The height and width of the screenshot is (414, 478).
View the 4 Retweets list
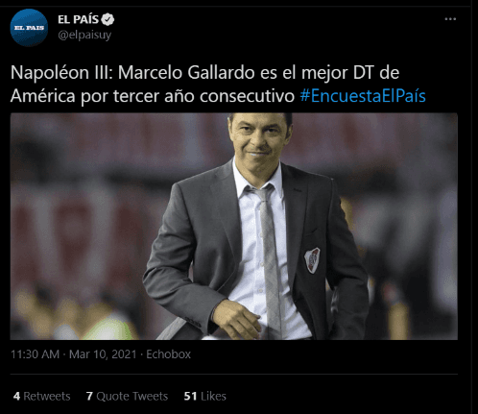(x=42, y=396)
